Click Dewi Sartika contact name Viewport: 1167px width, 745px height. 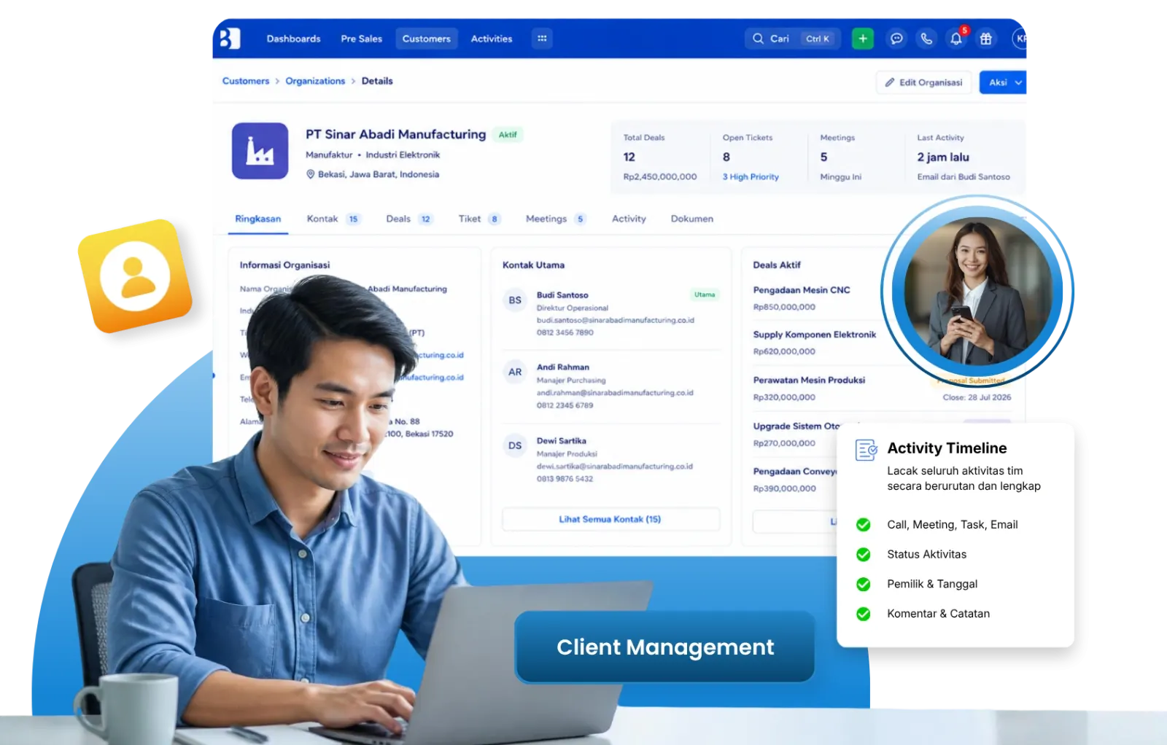(x=562, y=441)
